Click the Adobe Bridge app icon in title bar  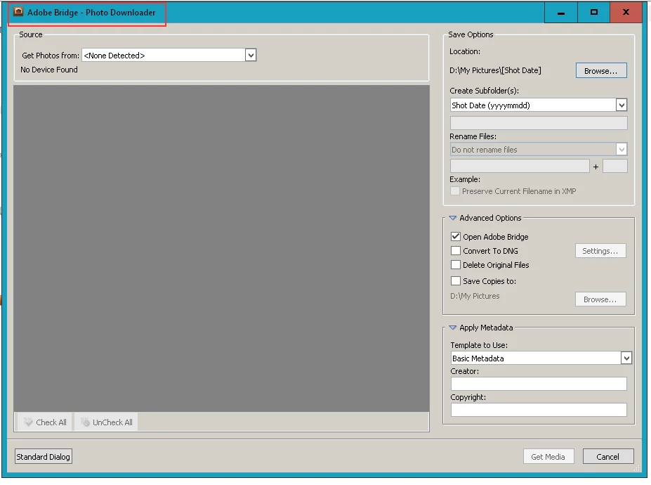(x=18, y=12)
